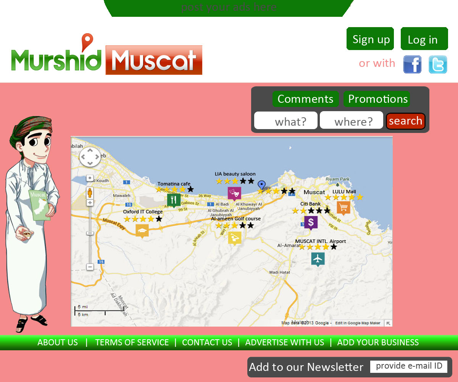Select the Street View pegman icon
Viewport: 458px width, 382px height.
[90, 193]
